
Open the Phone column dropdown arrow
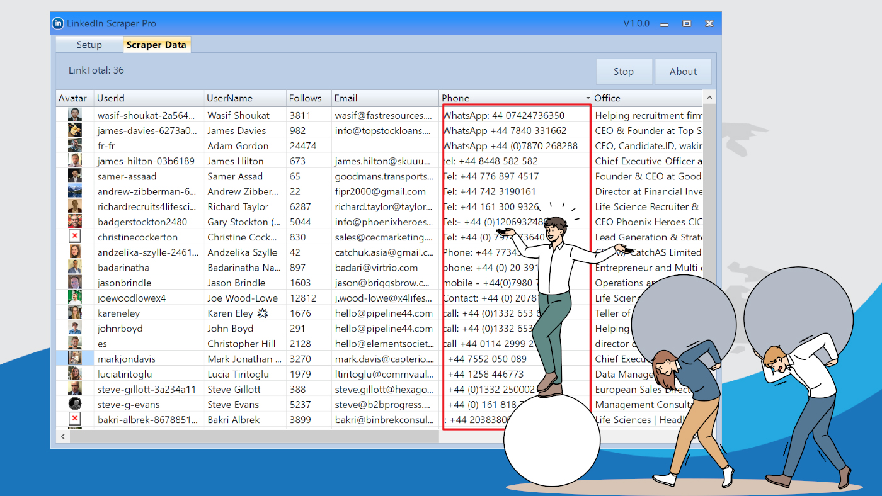pyautogui.click(x=588, y=98)
